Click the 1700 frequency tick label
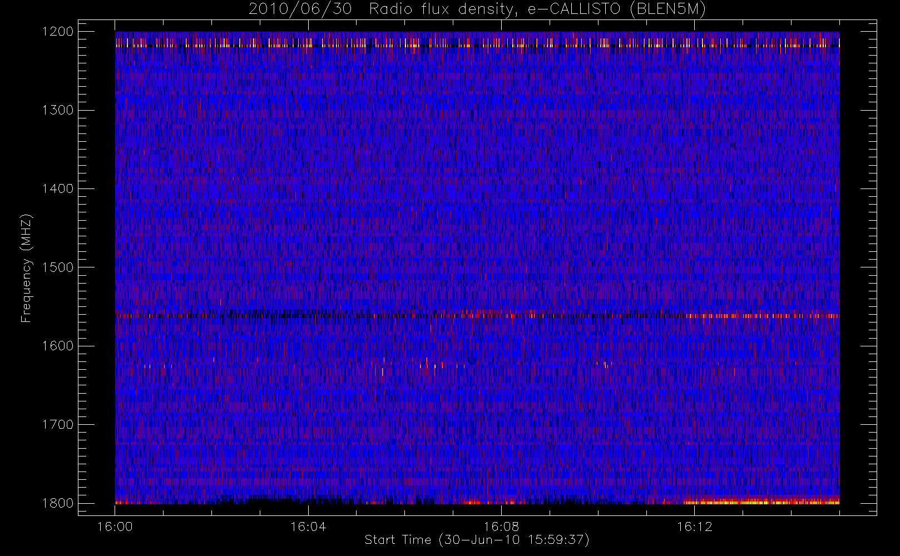 58,424
